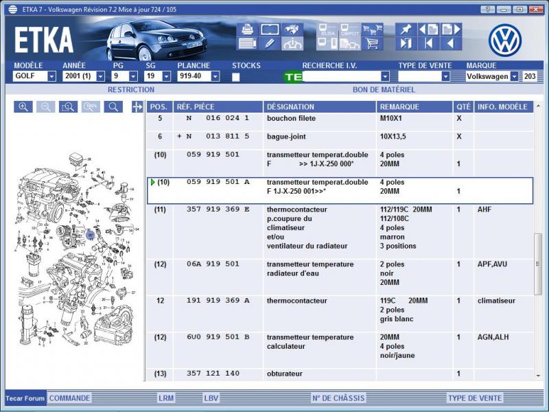This screenshot has height=412, width=549.
Task: Click the disabled zoom out magnifier
Action: click(46, 107)
